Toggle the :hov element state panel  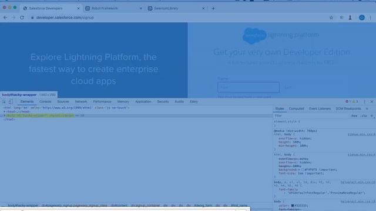(x=354, y=116)
